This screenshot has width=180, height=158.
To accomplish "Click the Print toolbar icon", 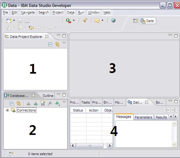I will 27,21.
